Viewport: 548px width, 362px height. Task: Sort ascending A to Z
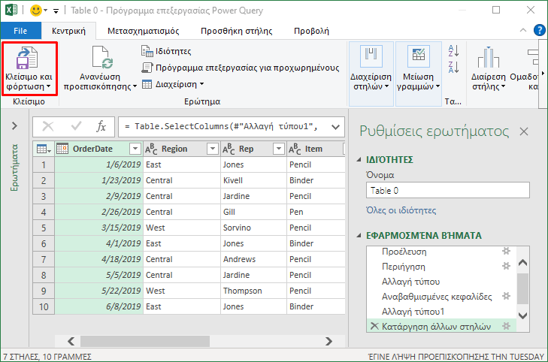(453, 51)
